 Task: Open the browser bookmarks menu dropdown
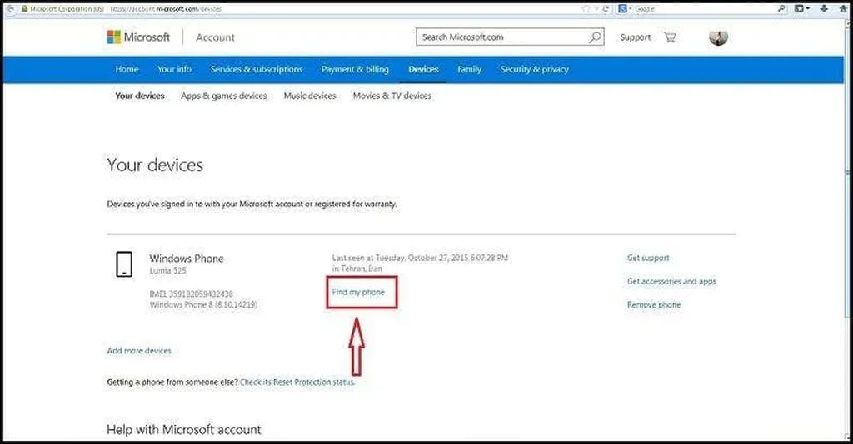(x=801, y=8)
